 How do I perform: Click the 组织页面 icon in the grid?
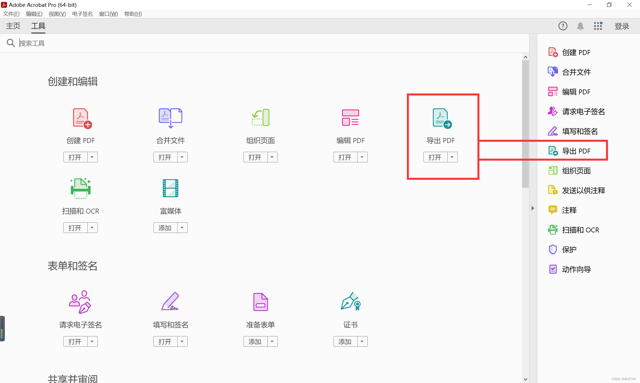[260, 117]
